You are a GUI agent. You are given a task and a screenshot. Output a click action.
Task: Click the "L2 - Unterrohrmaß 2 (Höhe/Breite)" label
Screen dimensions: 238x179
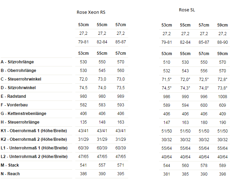34,157
